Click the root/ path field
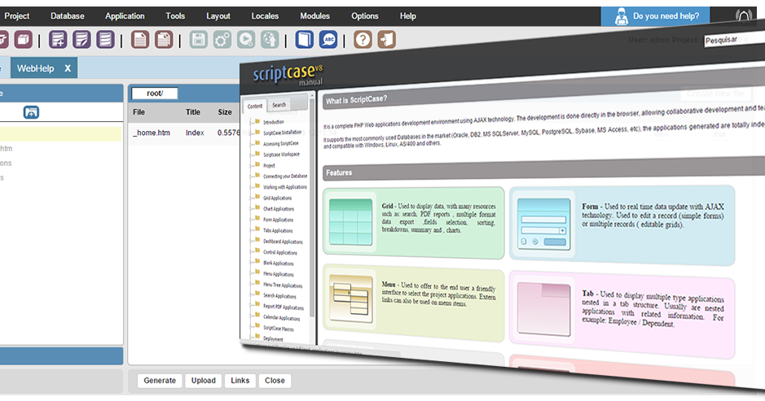This screenshot has height=401, width=765. (x=155, y=93)
